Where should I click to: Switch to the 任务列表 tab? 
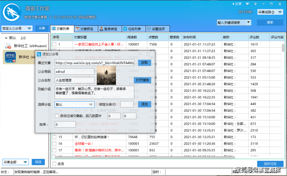(134, 29)
